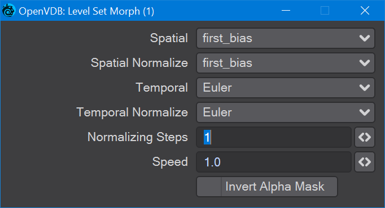Click the Normalizing Steps stepper arrows
This screenshot has width=385, height=208.
click(365, 137)
